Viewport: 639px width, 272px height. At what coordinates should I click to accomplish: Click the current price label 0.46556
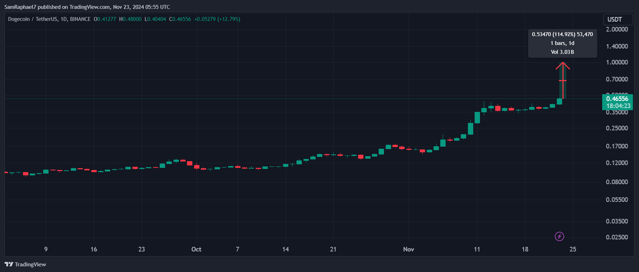coord(617,99)
